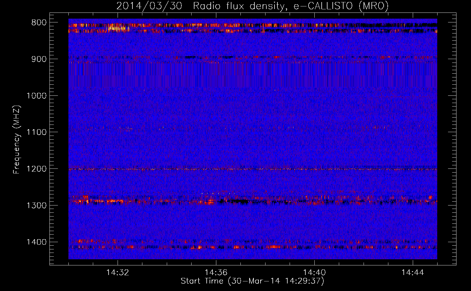Click the 1400 frequency tick label

36,242
